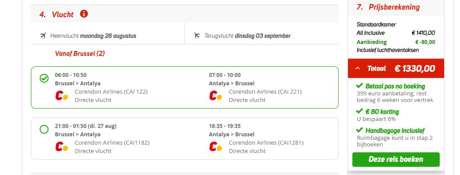This screenshot has width=460, height=175.
Task: Click Deze reis boeken button
Action: tap(396, 160)
